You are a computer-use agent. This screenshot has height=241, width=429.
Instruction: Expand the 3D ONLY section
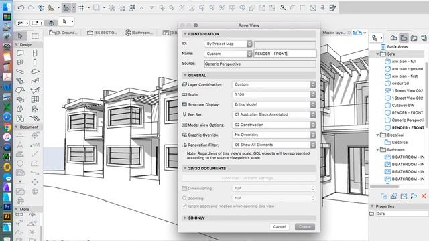click(x=185, y=218)
